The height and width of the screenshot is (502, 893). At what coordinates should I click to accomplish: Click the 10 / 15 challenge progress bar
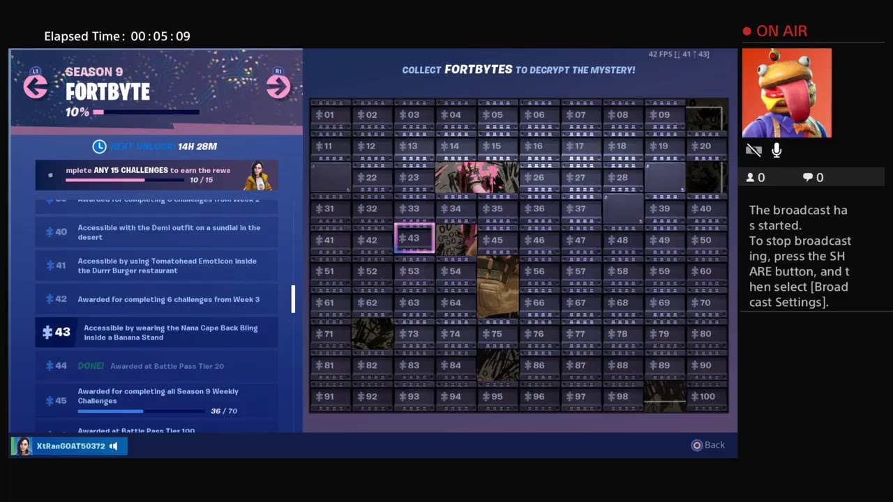(x=125, y=180)
